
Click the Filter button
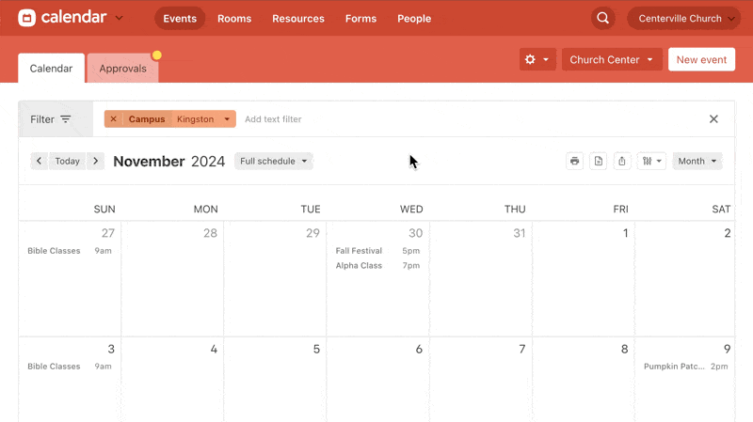pyautogui.click(x=56, y=119)
